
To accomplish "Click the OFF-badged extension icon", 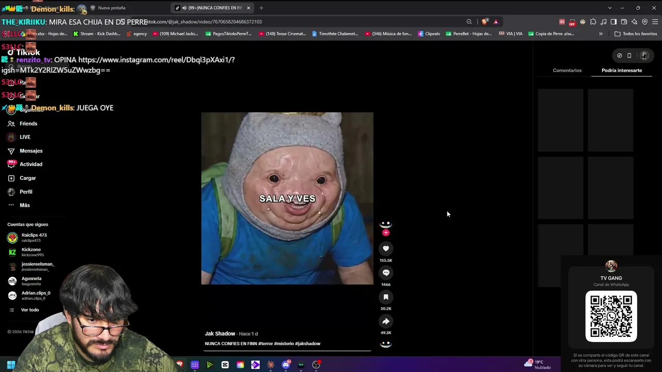I will [572, 22].
